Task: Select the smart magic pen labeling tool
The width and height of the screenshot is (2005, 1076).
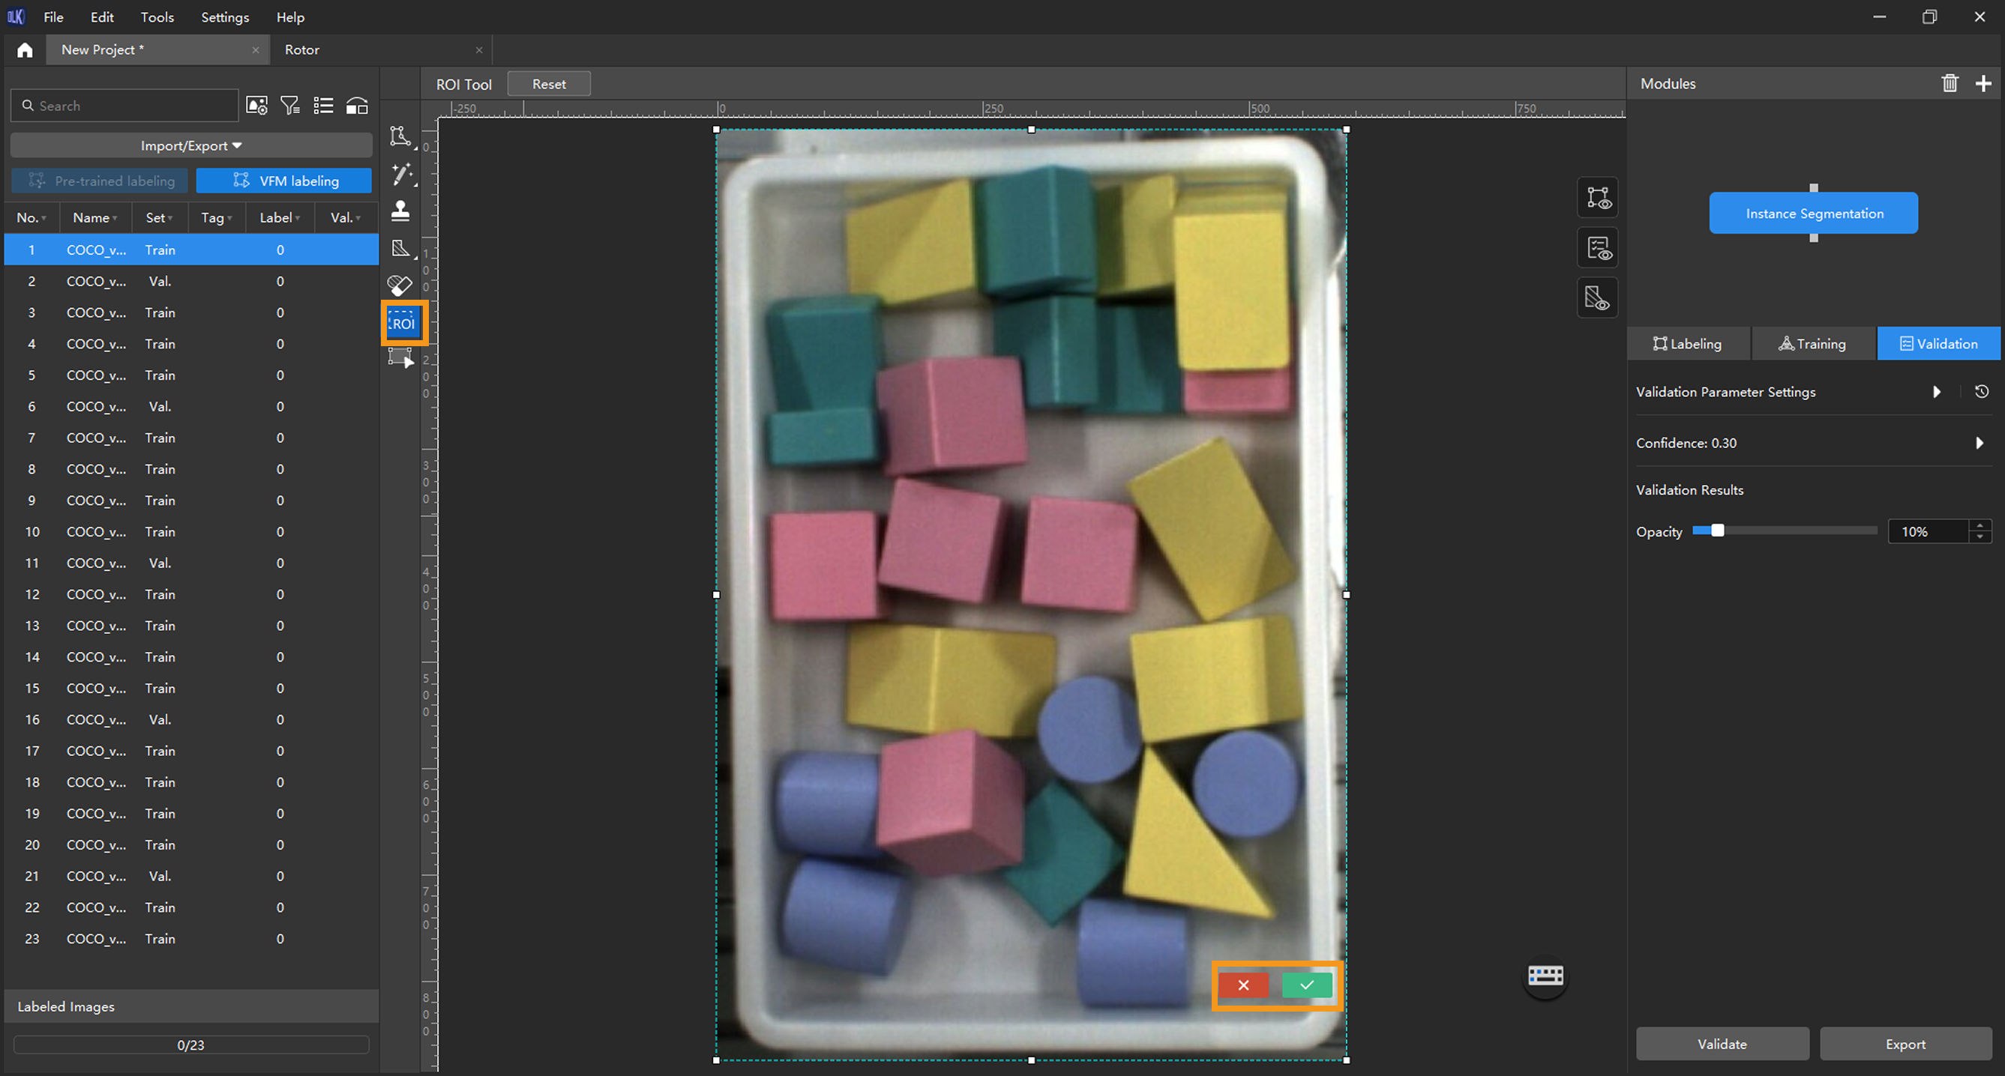Action: [402, 174]
